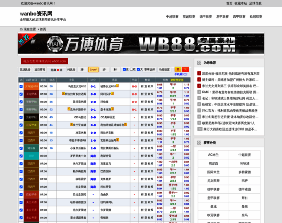Uncheck the CD马拉松 match row checkbox

[21, 117]
